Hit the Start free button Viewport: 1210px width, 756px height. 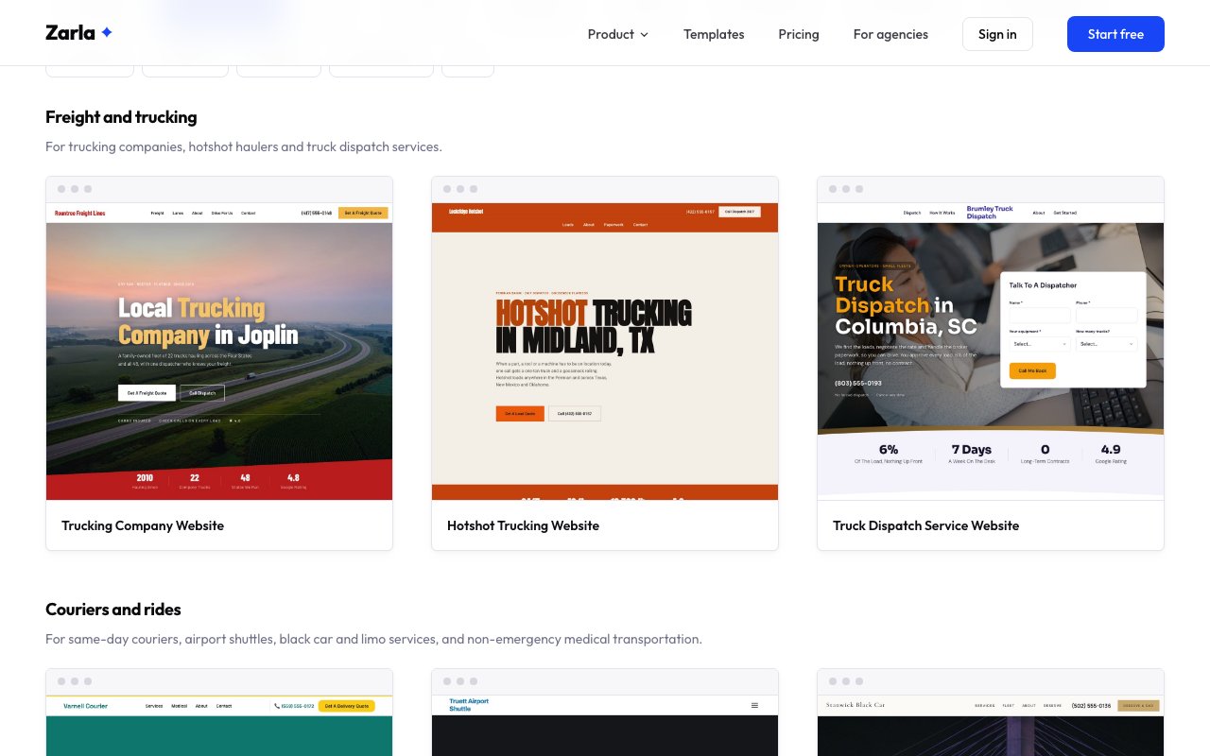point(1115,34)
